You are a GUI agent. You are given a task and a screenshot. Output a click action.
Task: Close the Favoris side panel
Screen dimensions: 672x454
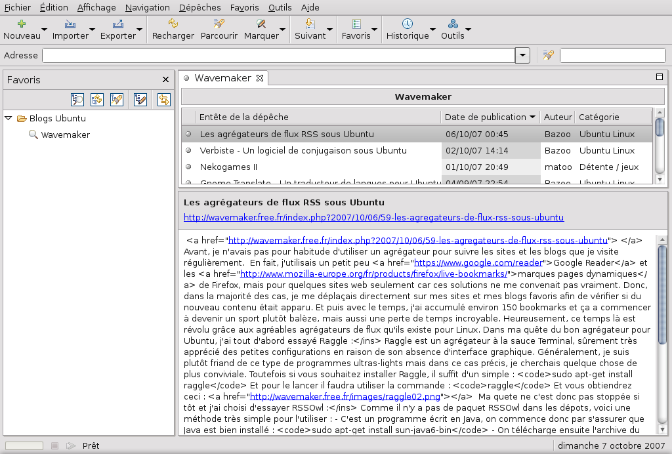[166, 79]
